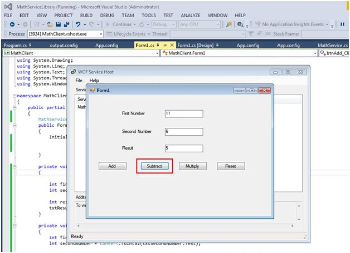Click the Add button in Form1
The height and width of the screenshot is (253, 350).
[x=113, y=166]
